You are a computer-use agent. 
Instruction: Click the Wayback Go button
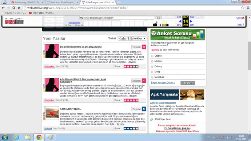[x=158, y=18]
